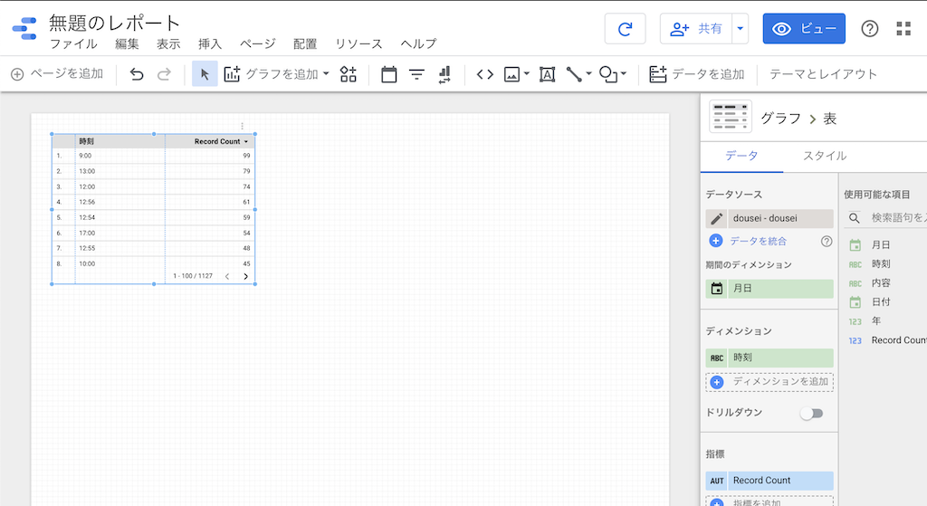Click データを追加 button

tap(697, 74)
